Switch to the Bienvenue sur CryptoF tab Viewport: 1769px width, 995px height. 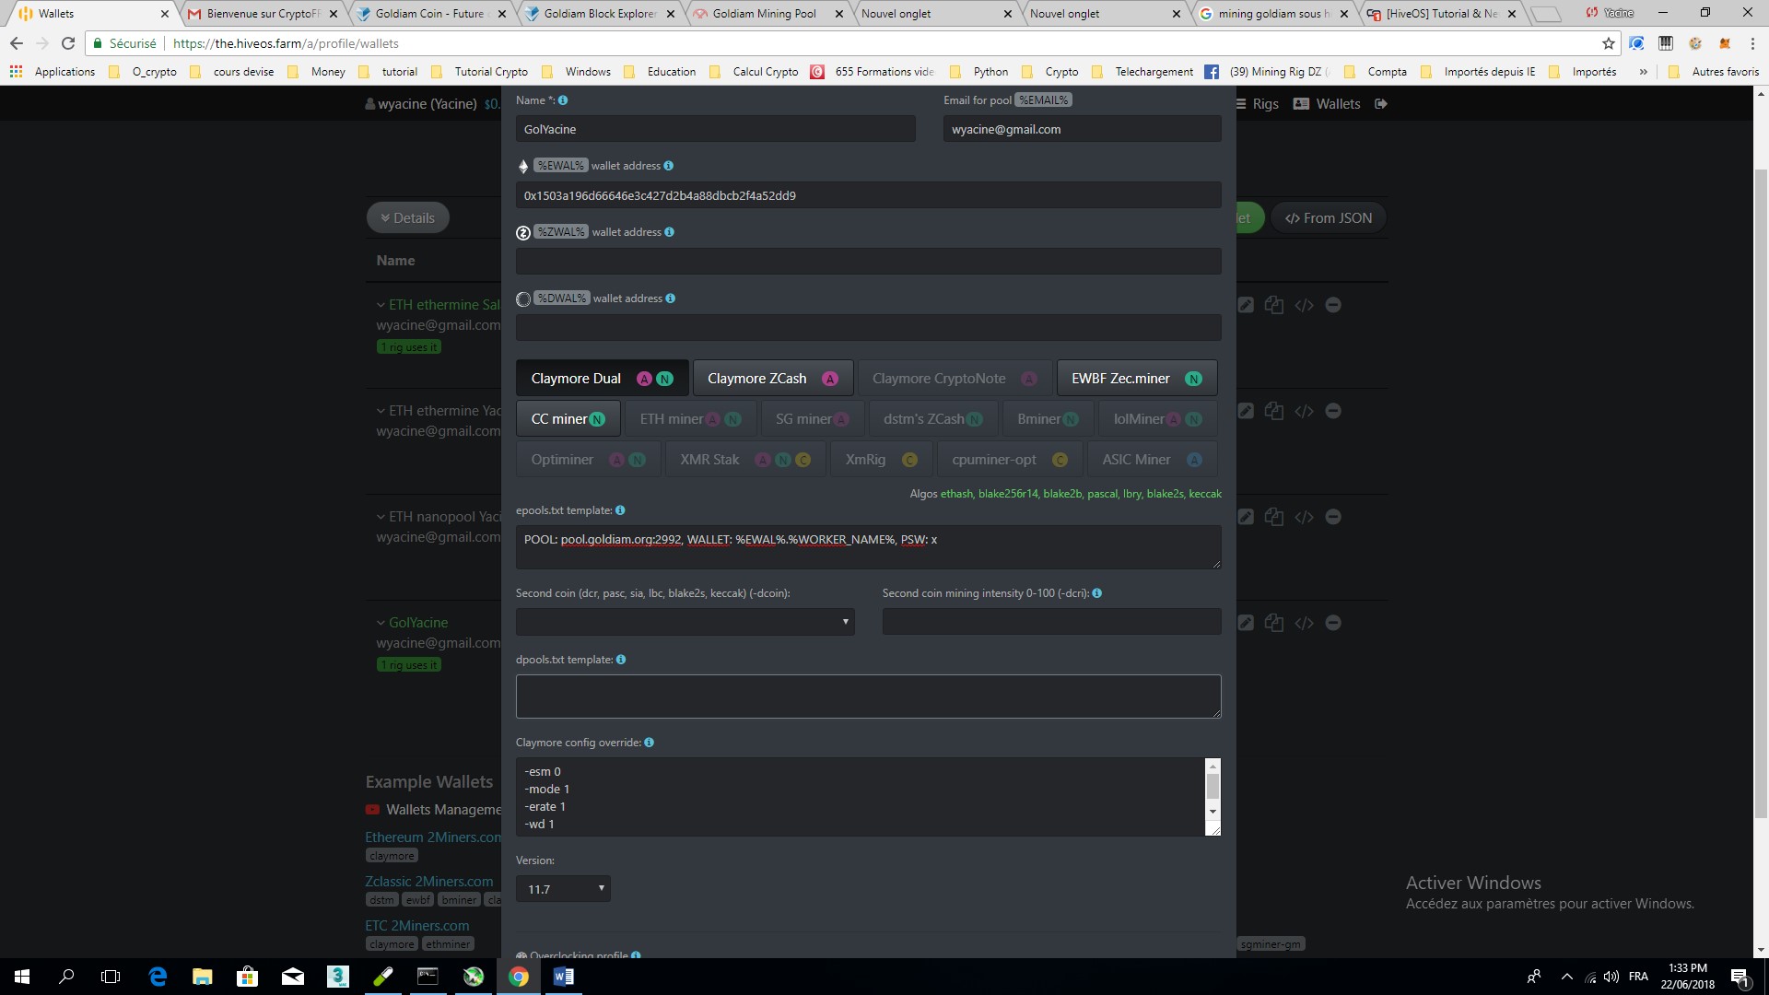263,14
